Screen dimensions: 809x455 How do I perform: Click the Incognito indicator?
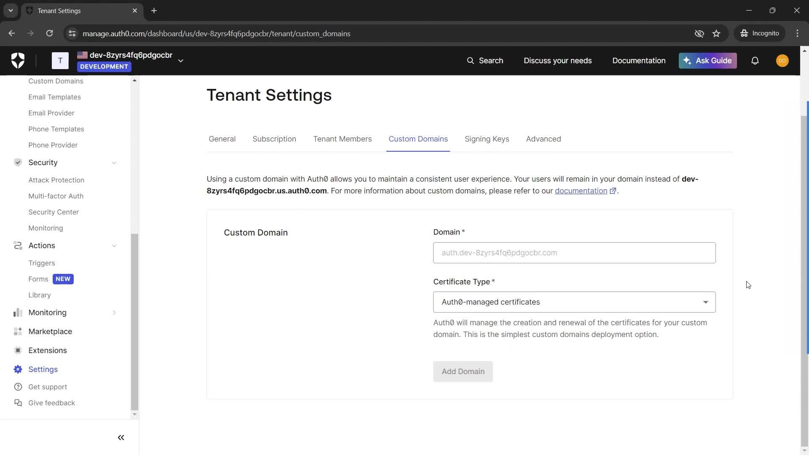[x=760, y=33]
